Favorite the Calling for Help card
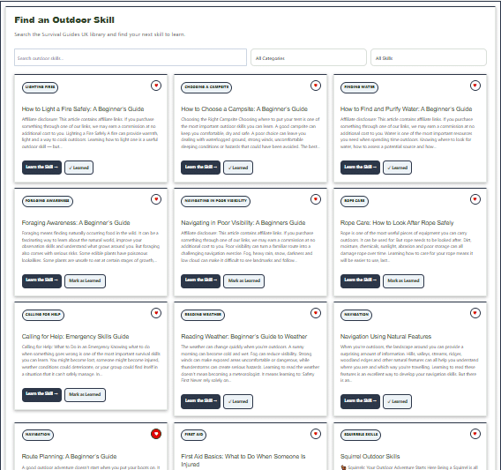The image size is (501, 470). [x=156, y=313]
